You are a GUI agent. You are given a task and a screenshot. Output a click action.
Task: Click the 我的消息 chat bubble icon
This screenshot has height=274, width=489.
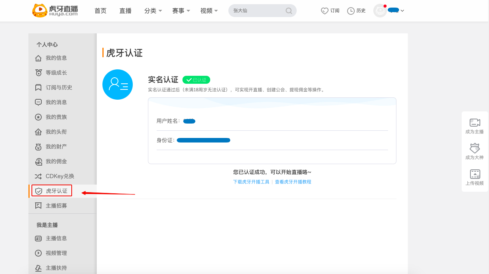click(x=38, y=102)
